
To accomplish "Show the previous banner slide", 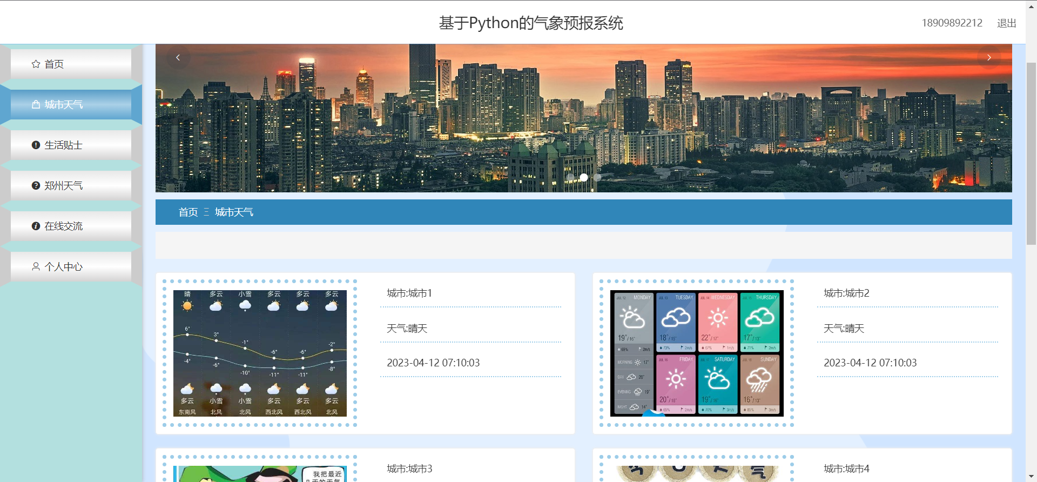I will [x=178, y=57].
